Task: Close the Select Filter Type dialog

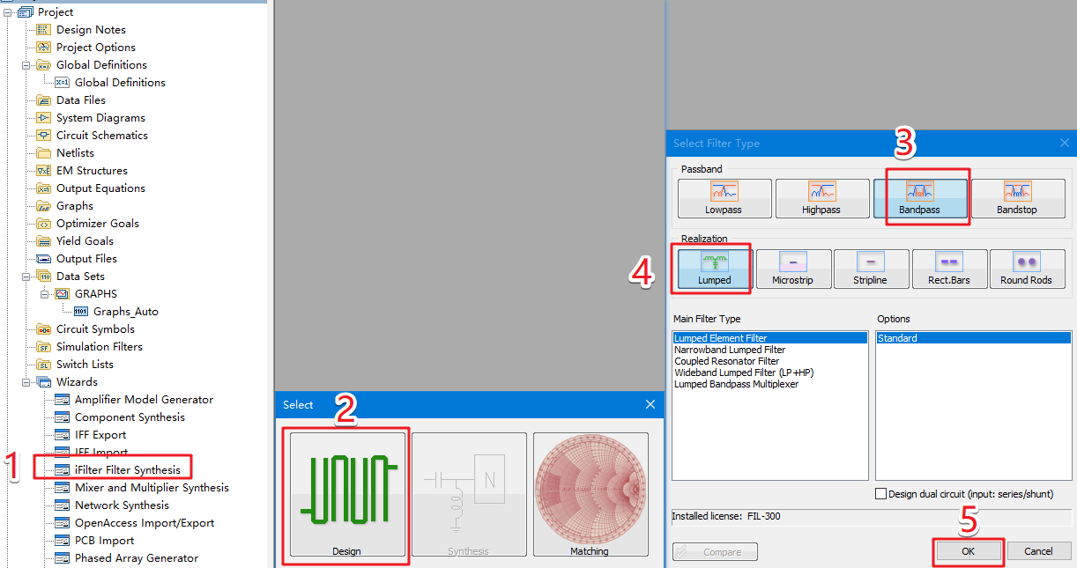Action: (x=1065, y=144)
